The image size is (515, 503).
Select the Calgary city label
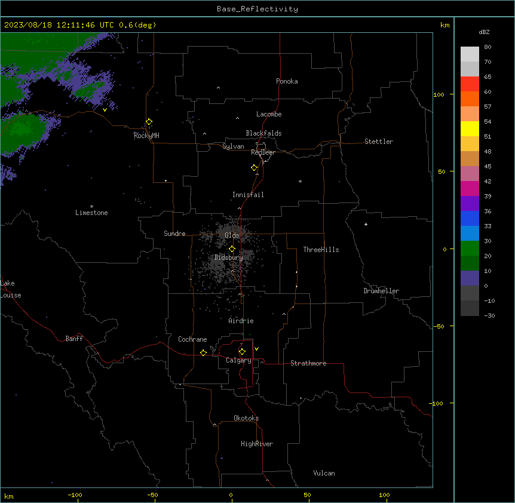click(238, 360)
